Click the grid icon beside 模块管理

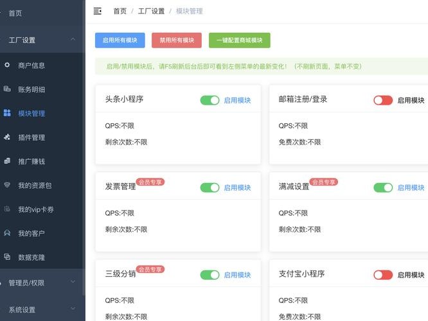coord(7,113)
